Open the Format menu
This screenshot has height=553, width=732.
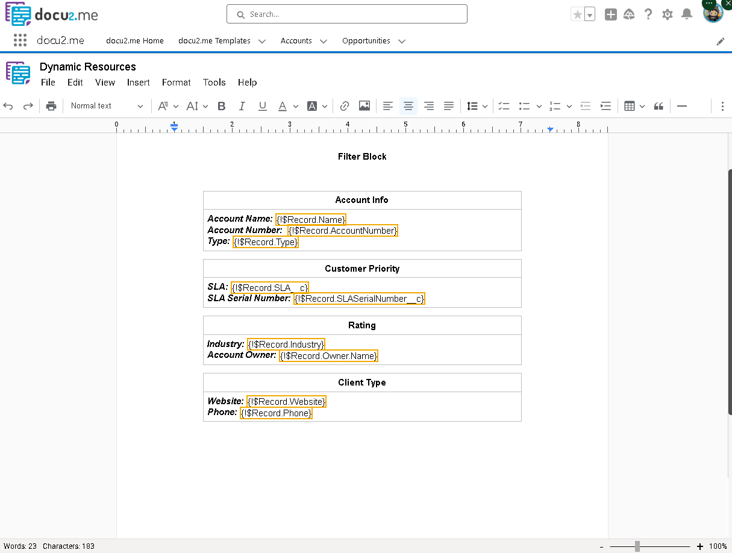click(177, 83)
